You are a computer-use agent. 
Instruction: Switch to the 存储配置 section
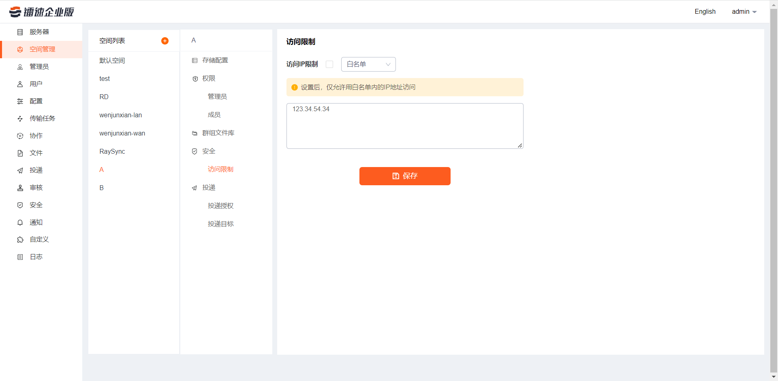[x=216, y=60]
